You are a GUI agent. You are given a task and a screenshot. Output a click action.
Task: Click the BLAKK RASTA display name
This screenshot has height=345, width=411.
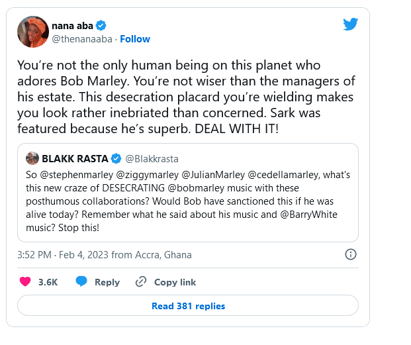point(74,159)
